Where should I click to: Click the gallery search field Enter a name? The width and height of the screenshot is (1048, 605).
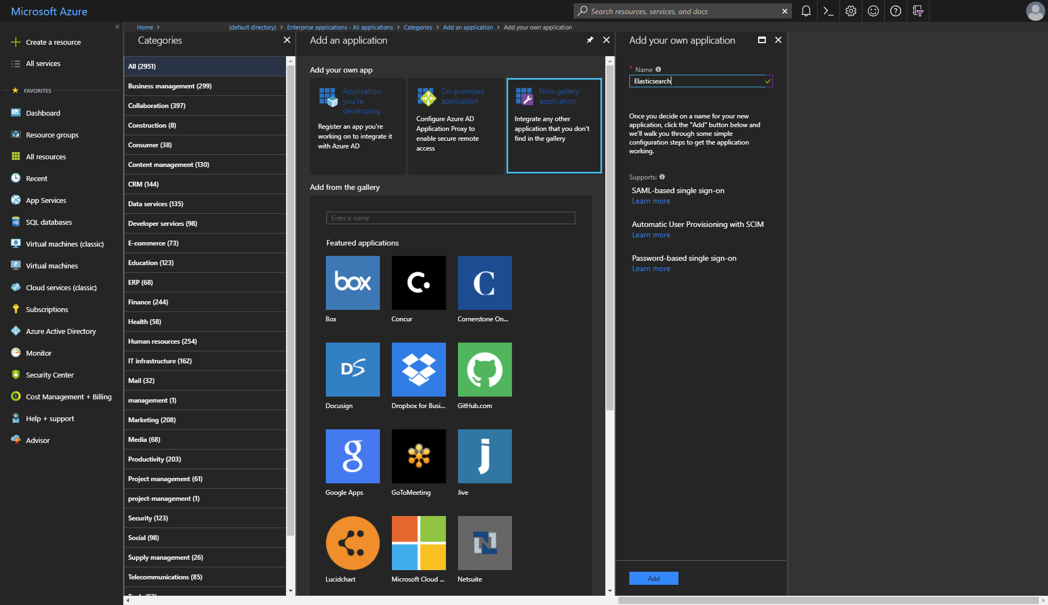coord(450,218)
